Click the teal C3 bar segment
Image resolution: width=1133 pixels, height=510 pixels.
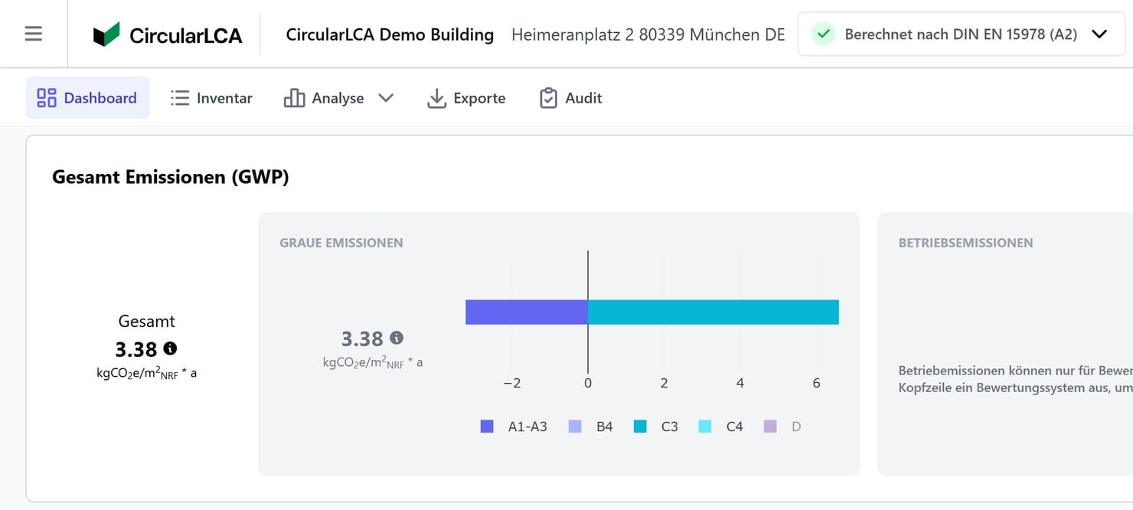pos(713,312)
